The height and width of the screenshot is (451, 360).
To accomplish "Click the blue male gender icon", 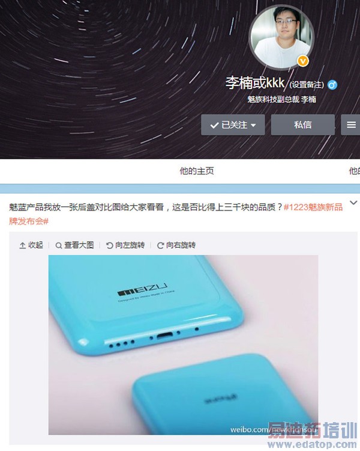I will pos(332,85).
